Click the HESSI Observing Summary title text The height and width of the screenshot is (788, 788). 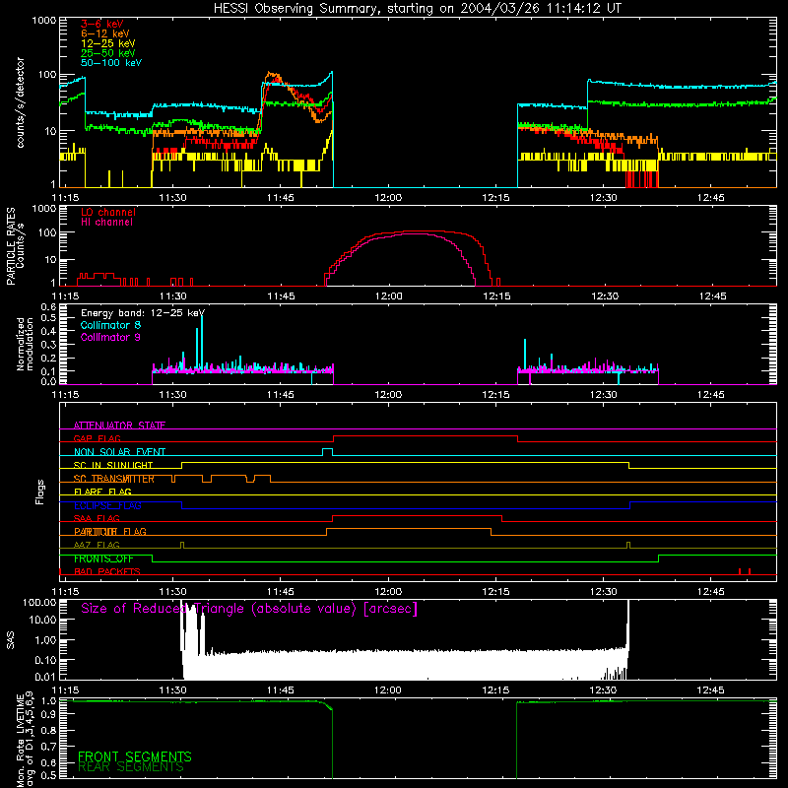(x=417, y=9)
